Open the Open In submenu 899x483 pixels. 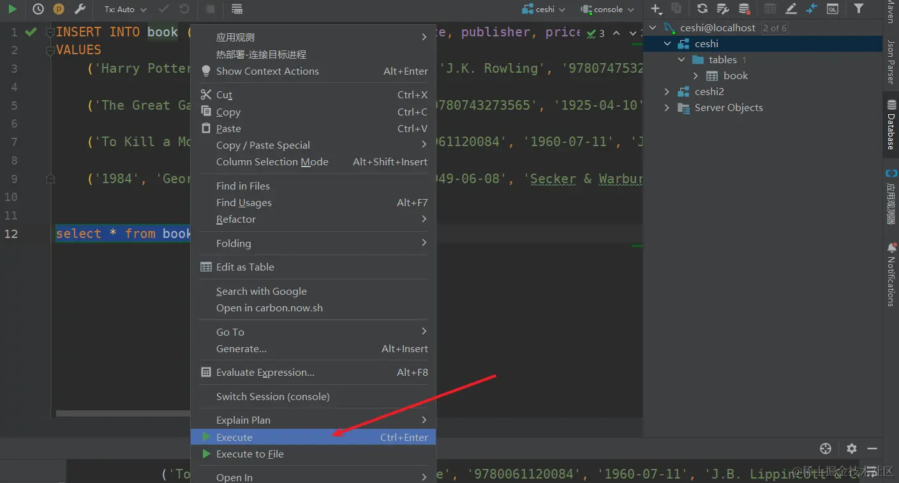click(x=313, y=477)
